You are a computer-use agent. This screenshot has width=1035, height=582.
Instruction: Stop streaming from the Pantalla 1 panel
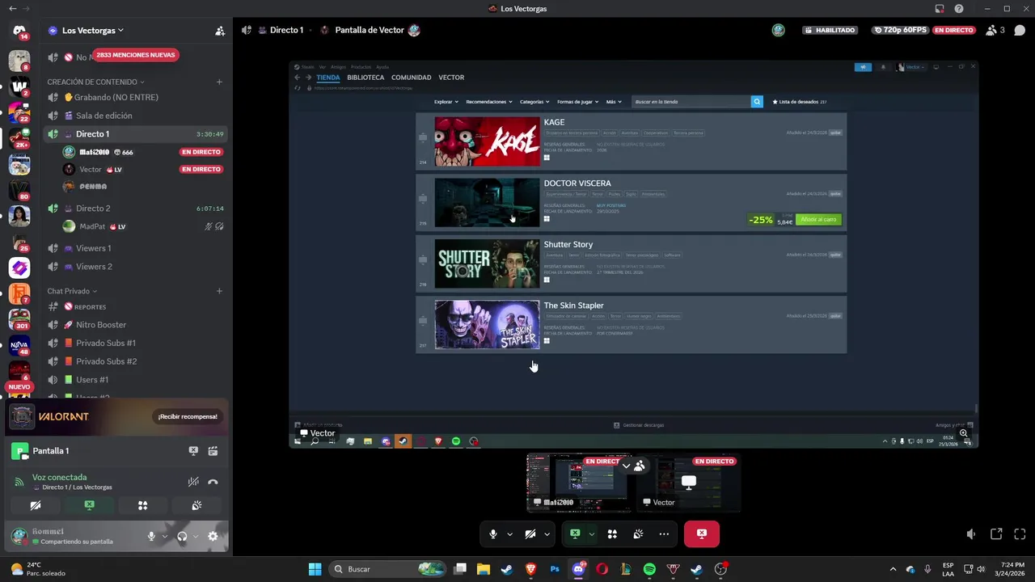(x=193, y=451)
